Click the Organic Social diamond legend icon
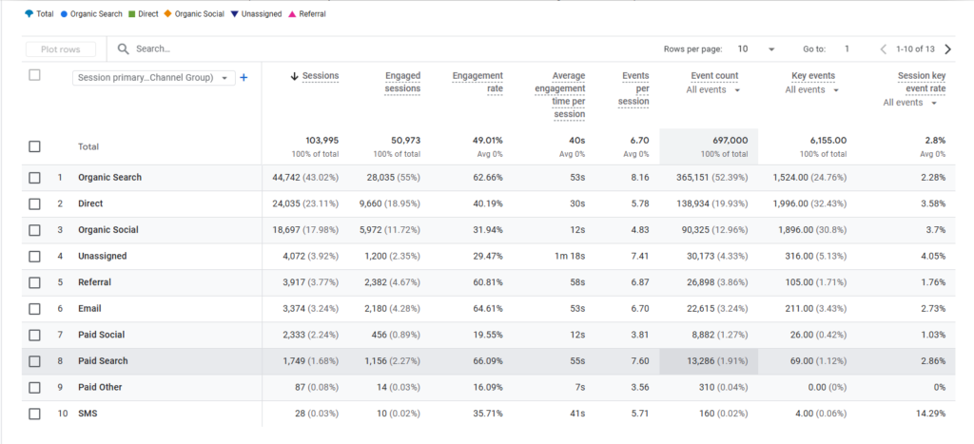Image resolution: width=974 pixels, height=444 pixels. click(x=167, y=14)
